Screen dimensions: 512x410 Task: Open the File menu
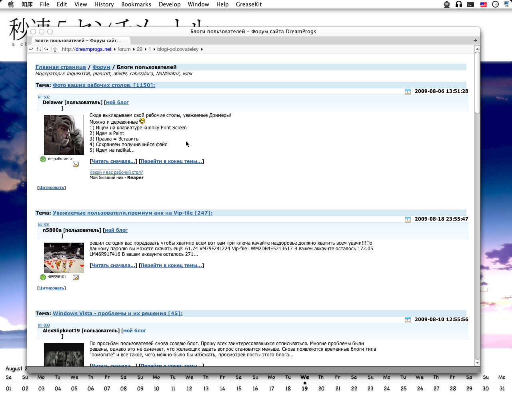coord(44,4)
